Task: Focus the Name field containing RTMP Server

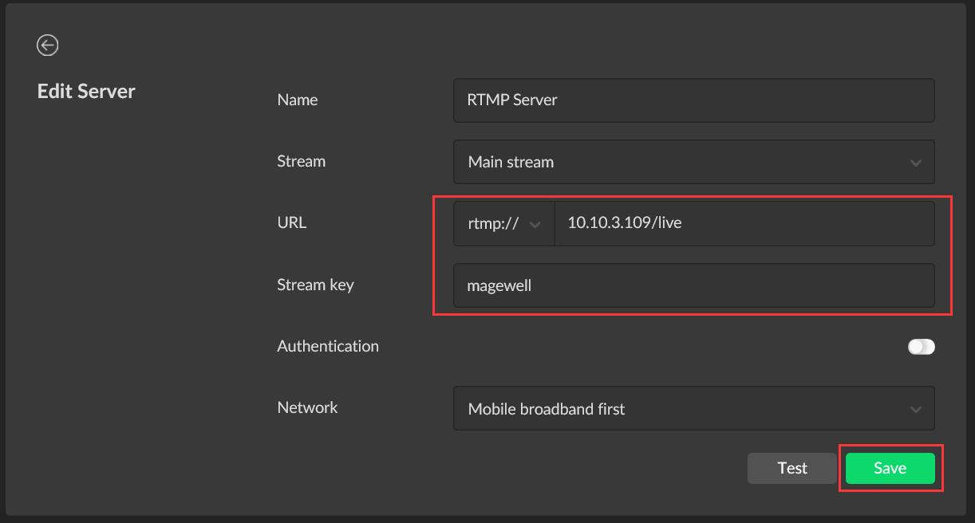Action: pos(693,100)
